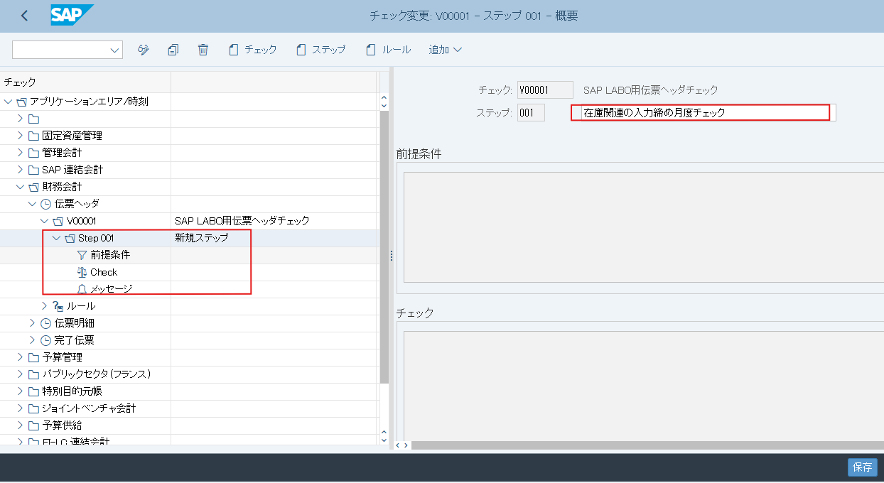Click the ステップ create button
Viewport: 884px width, 483px height.
click(x=320, y=50)
